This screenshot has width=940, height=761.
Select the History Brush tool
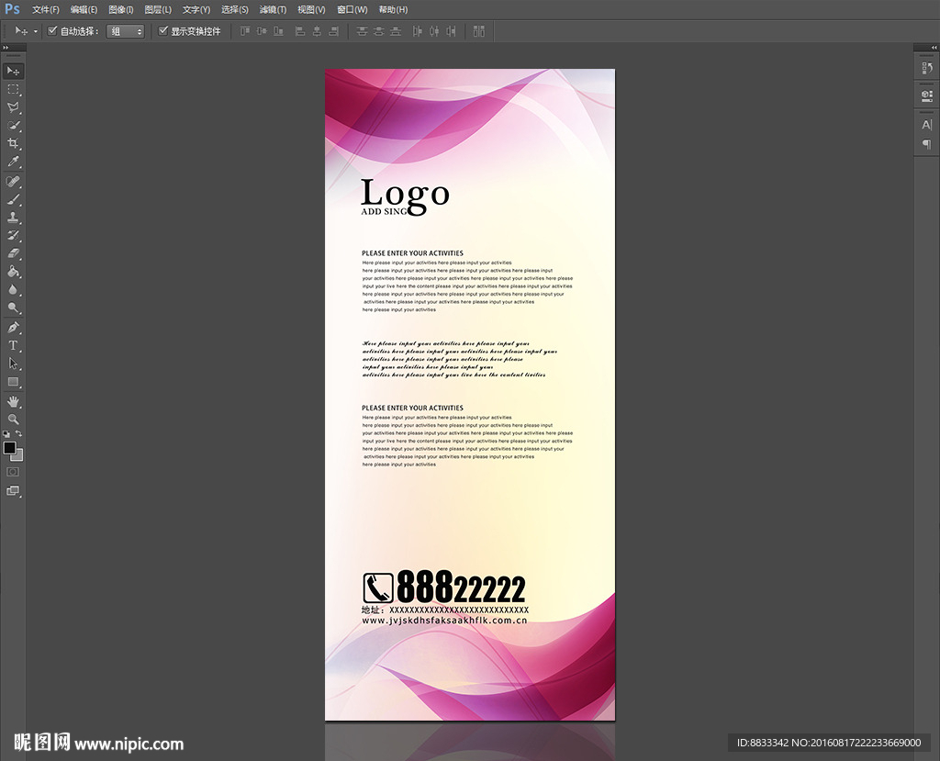tap(13, 235)
